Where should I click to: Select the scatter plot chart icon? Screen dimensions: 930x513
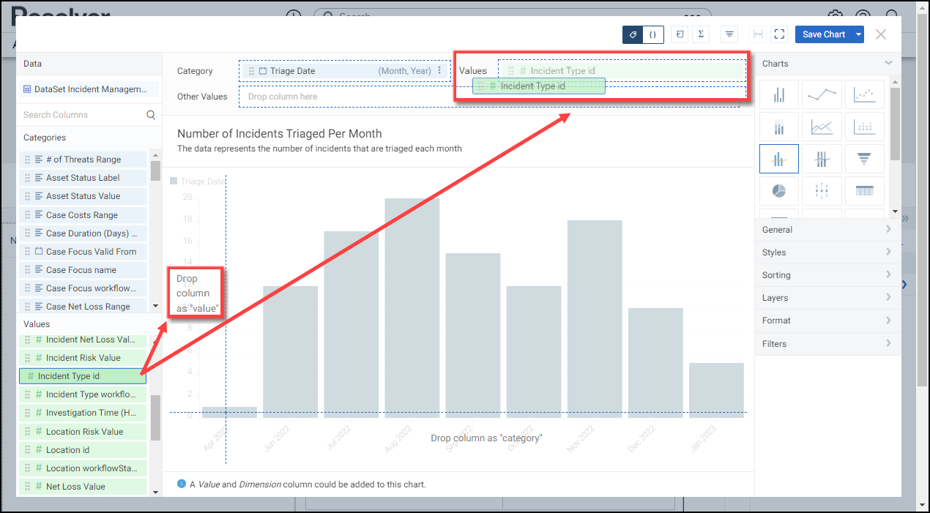864,94
